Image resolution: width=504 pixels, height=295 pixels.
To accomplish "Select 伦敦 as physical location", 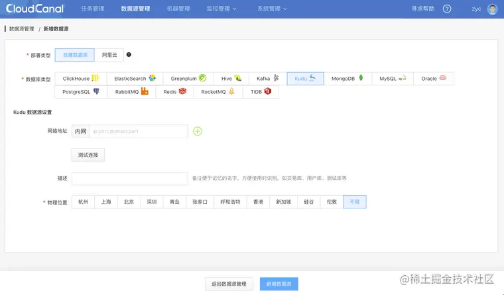I will pyautogui.click(x=332, y=202).
